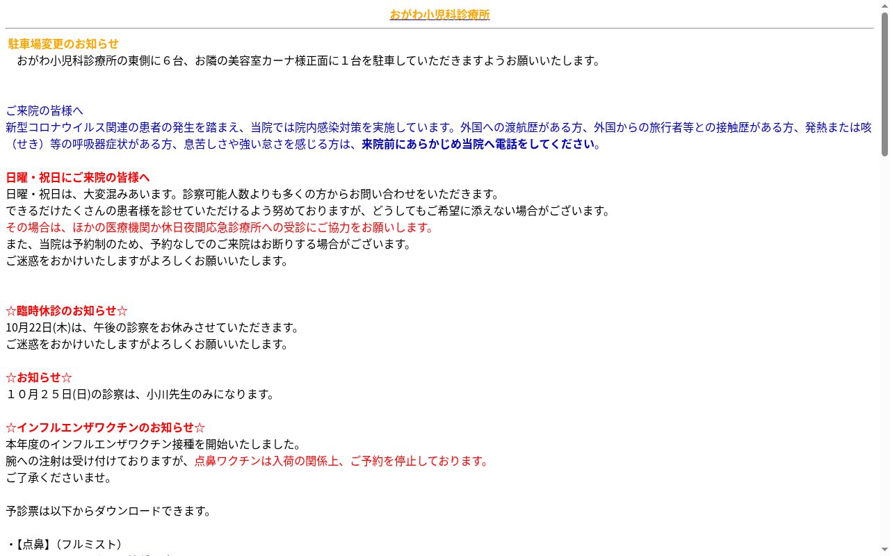The width and height of the screenshot is (890, 556).
Task: Open the おがわ小児科診療所 header link
Action: [x=439, y=15]
